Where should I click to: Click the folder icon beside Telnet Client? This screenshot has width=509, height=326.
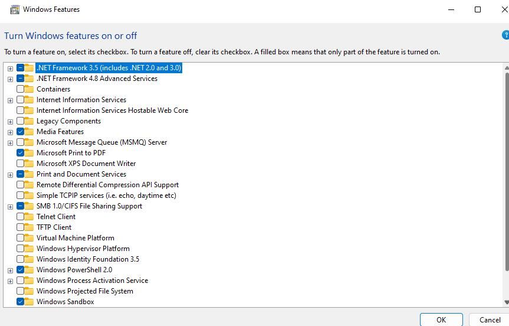[29, 217]
